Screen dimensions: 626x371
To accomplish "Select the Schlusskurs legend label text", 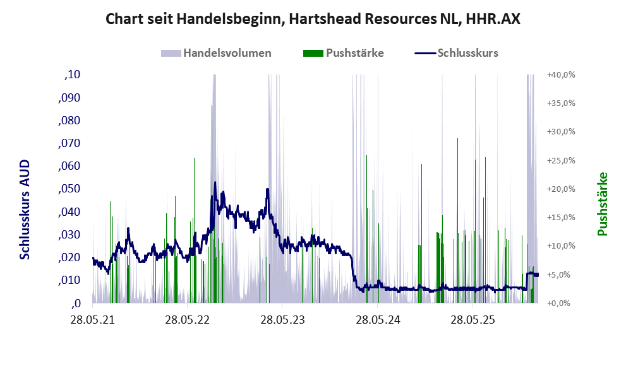I will tap(468, 53).
